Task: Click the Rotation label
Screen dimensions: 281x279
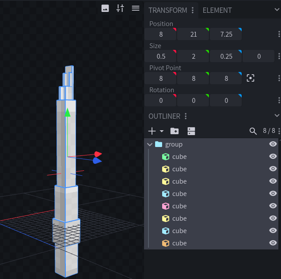Action: [x=162, y=90]
